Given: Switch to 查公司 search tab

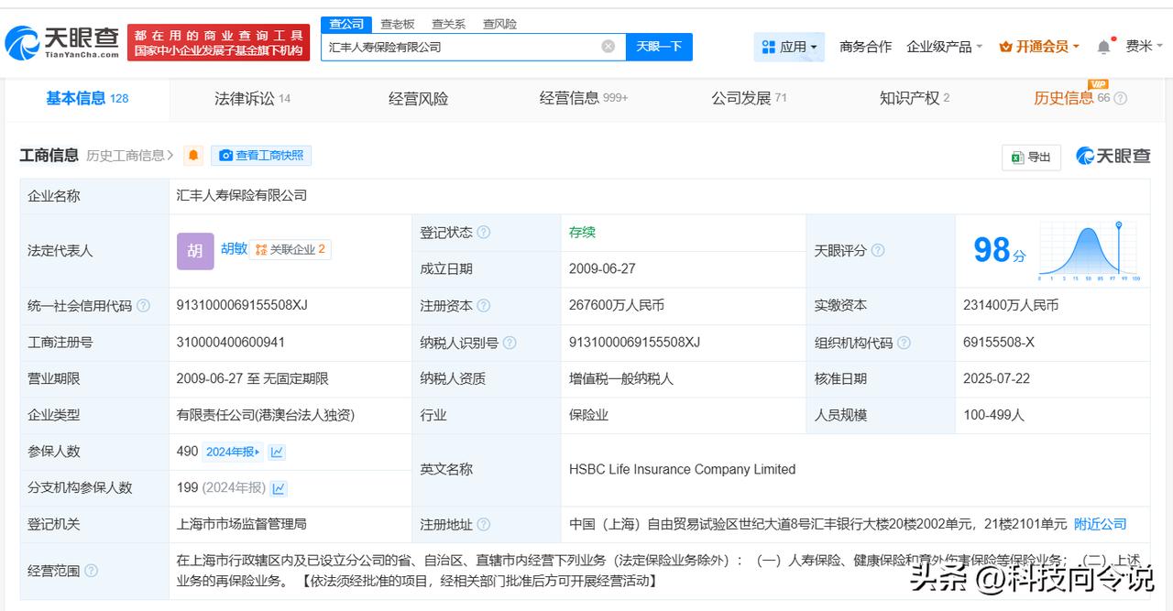Looking at the screenshot, I should 346,24.
